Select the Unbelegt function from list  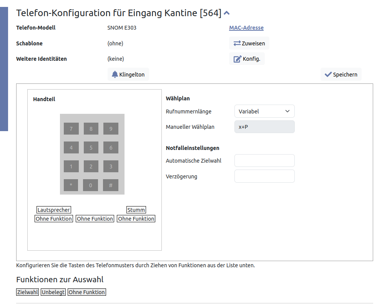point(53,292)
